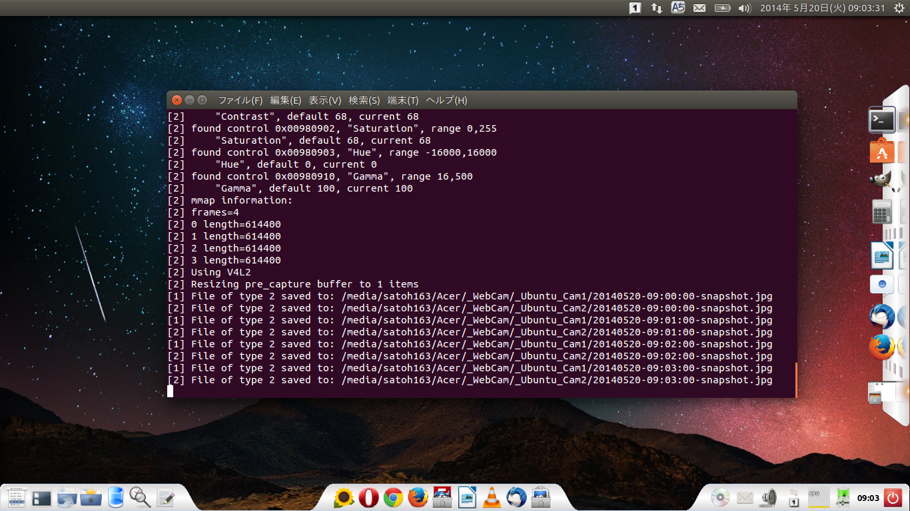Open the ヘルプ(H) menu

click(446, 100)
